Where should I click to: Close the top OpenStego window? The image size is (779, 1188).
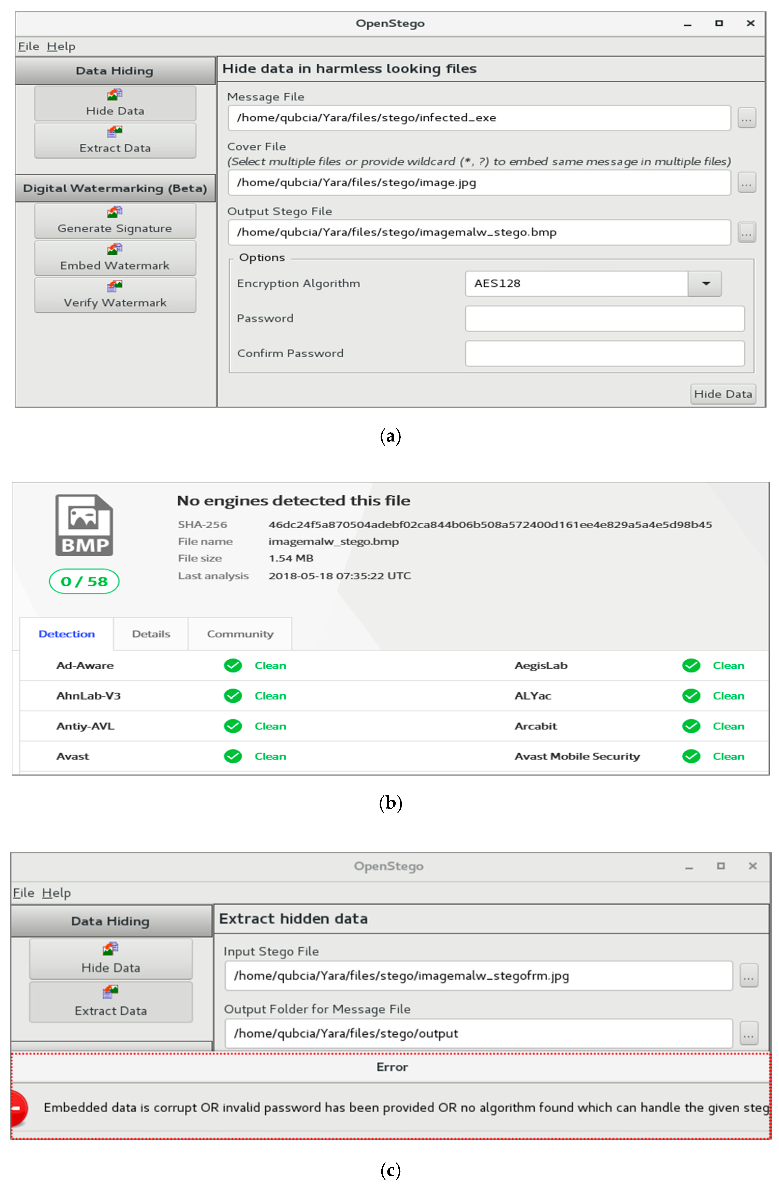point(750,23)
